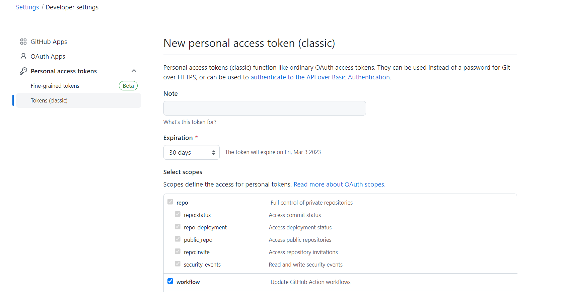Toggle the repo_deployment checkbox

point(178,227)
